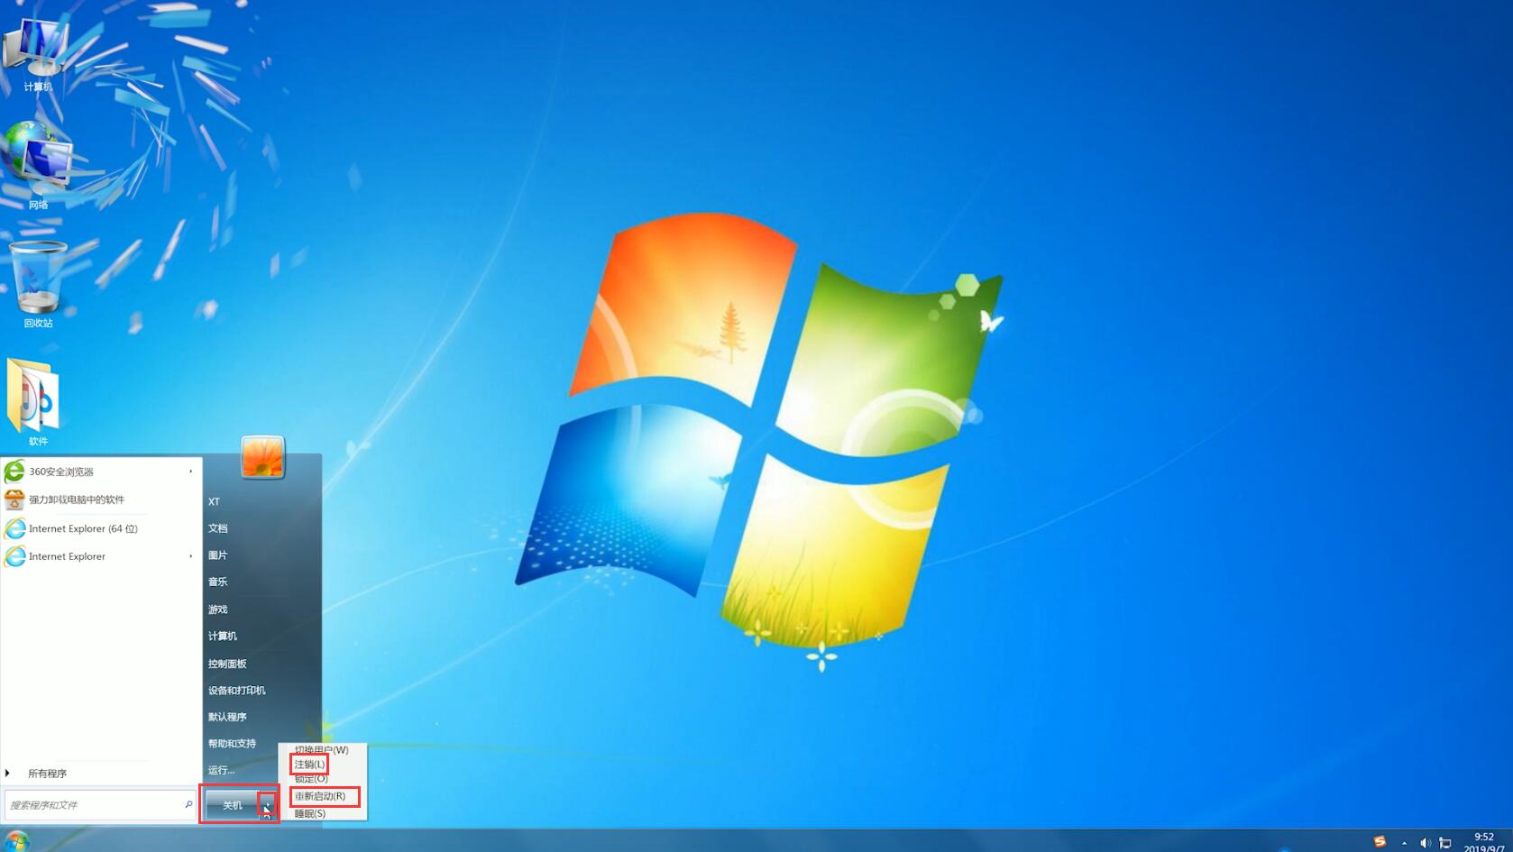The height and width of the screenshot is (852, 1513).
Task: Open the volume speaker tray icon
Action: (x=1425, y=843)
